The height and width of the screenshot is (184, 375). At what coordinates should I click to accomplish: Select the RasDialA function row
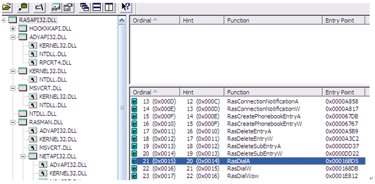(x=248, y=161)
